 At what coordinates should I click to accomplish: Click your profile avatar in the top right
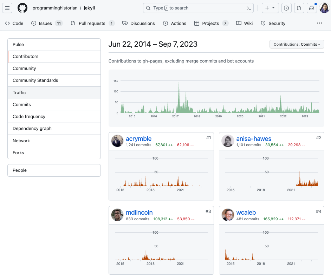(x=324, y=8)
